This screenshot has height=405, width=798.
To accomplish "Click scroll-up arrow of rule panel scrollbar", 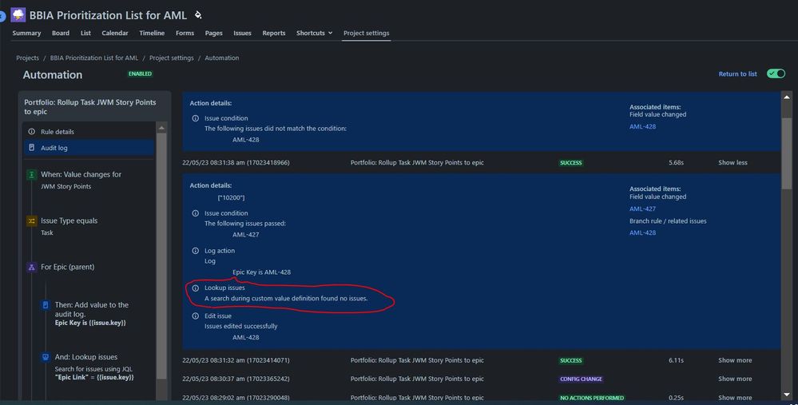I will [161, 128].
